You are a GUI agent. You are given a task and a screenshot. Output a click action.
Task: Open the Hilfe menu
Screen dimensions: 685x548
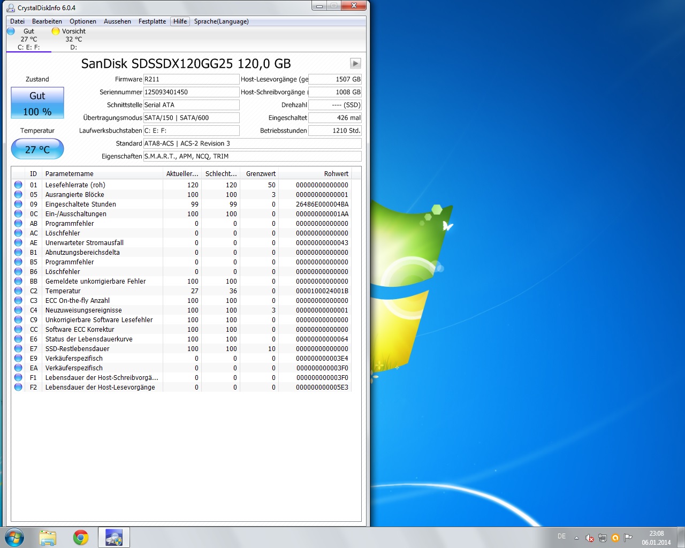(180, 21)
